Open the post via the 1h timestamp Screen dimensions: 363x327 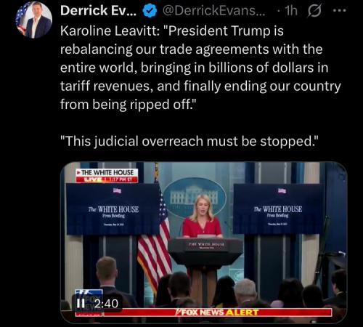coord(291,11)
